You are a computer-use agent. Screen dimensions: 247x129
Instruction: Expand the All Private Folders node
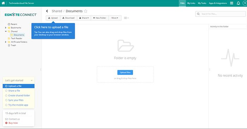[x=6, y=42]
